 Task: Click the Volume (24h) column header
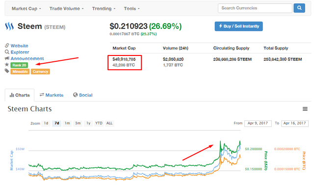pos(176,48)
